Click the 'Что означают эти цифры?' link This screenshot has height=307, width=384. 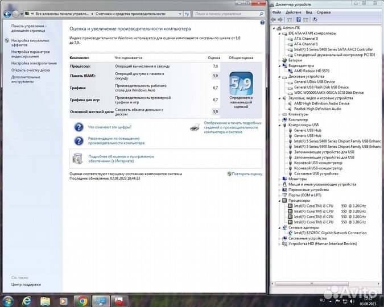pos(110,127)
